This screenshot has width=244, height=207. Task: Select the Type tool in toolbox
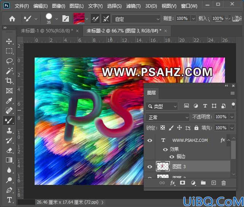click(x=9, y=200)
